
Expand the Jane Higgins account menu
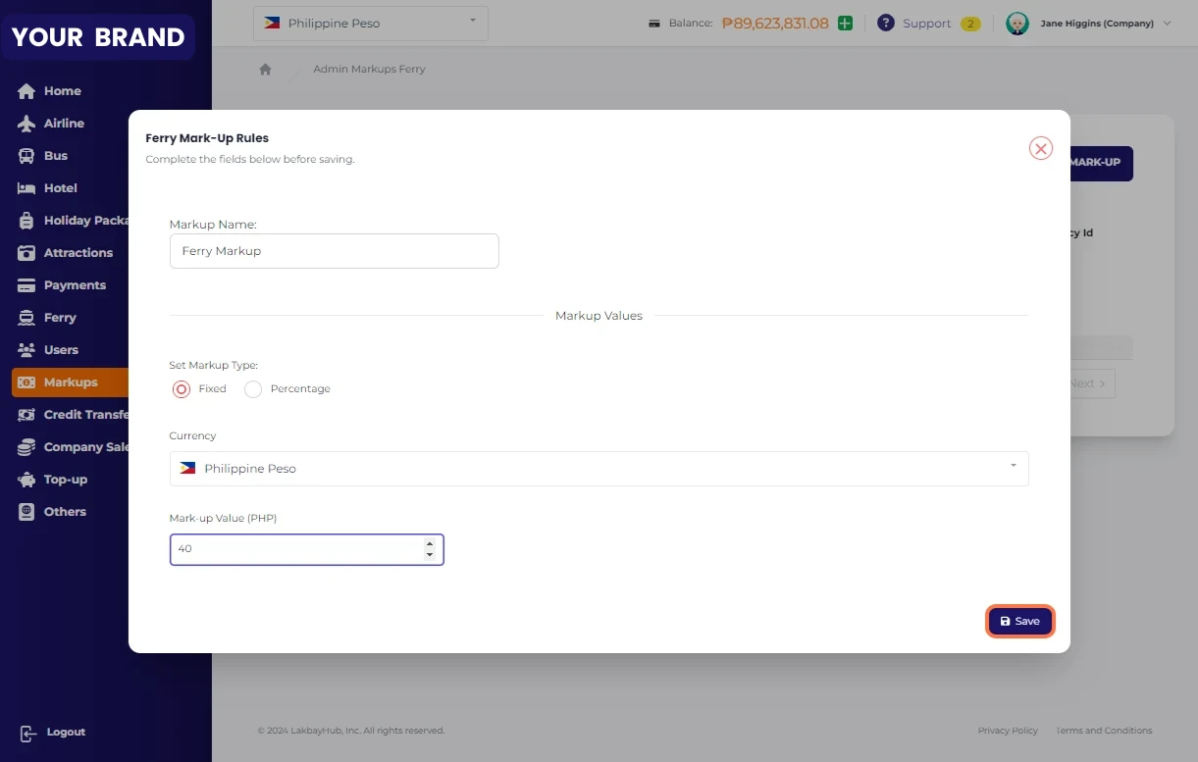tap(1167, 24)
